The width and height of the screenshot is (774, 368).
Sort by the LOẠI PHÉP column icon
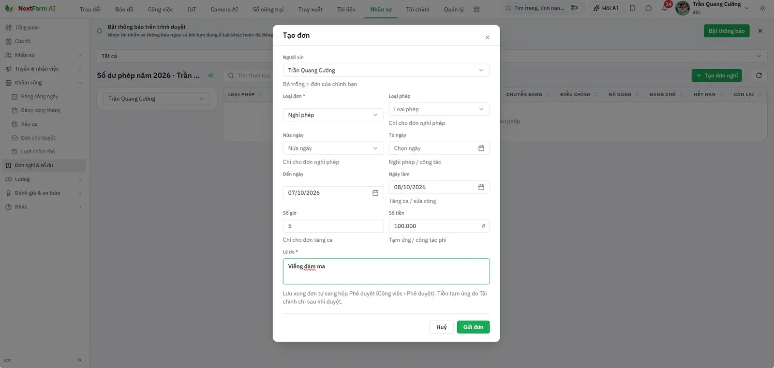[260, 94]
